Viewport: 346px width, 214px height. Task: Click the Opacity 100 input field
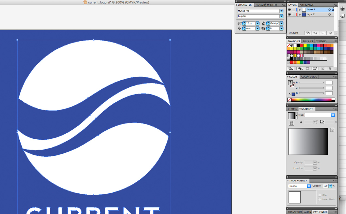pos(325,186)
